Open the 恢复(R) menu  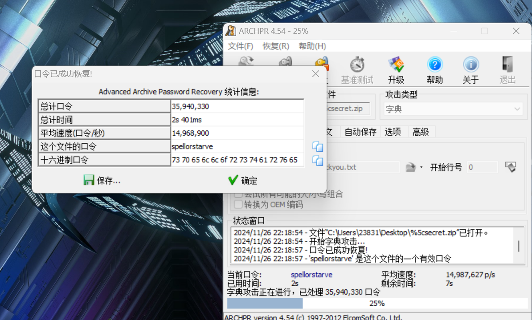click(x=276, y=46)
